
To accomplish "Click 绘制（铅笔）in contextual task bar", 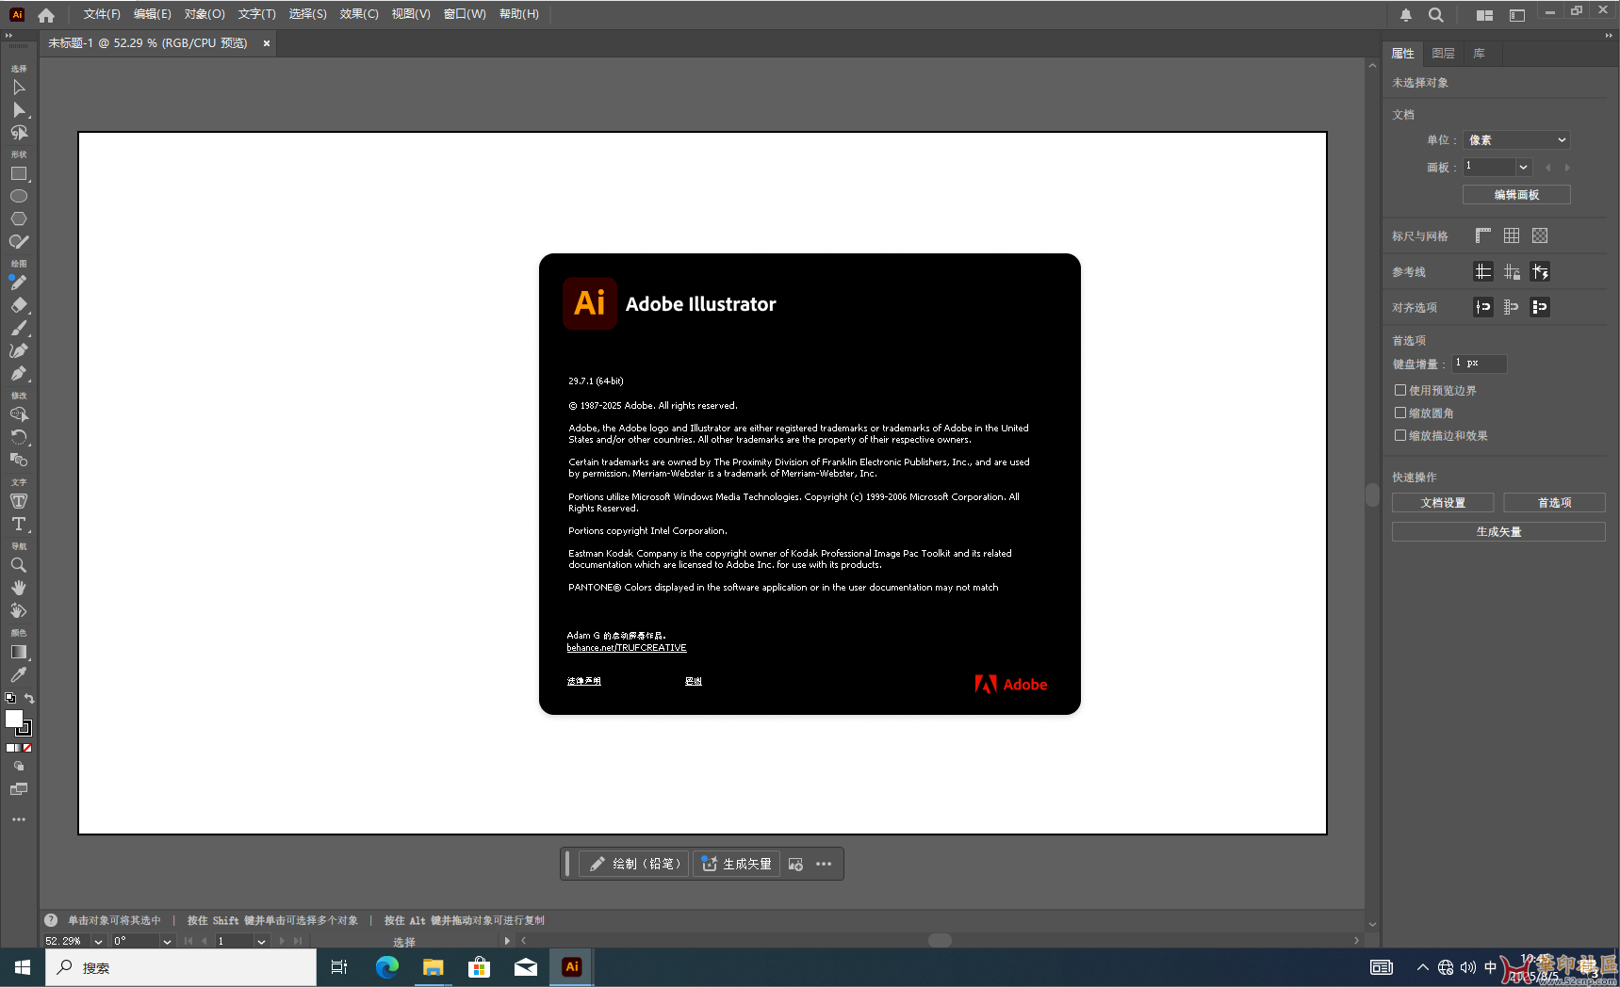I will (x=634, y=864).
